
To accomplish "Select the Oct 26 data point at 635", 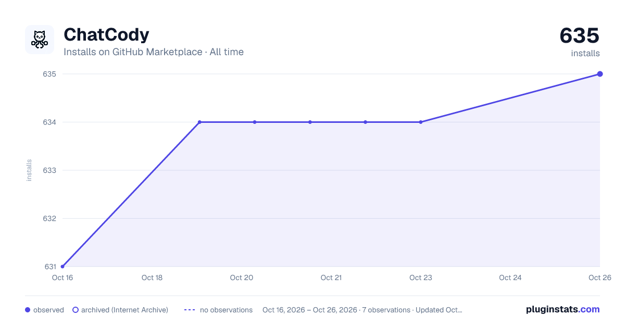I will click(x=600, y=74).
